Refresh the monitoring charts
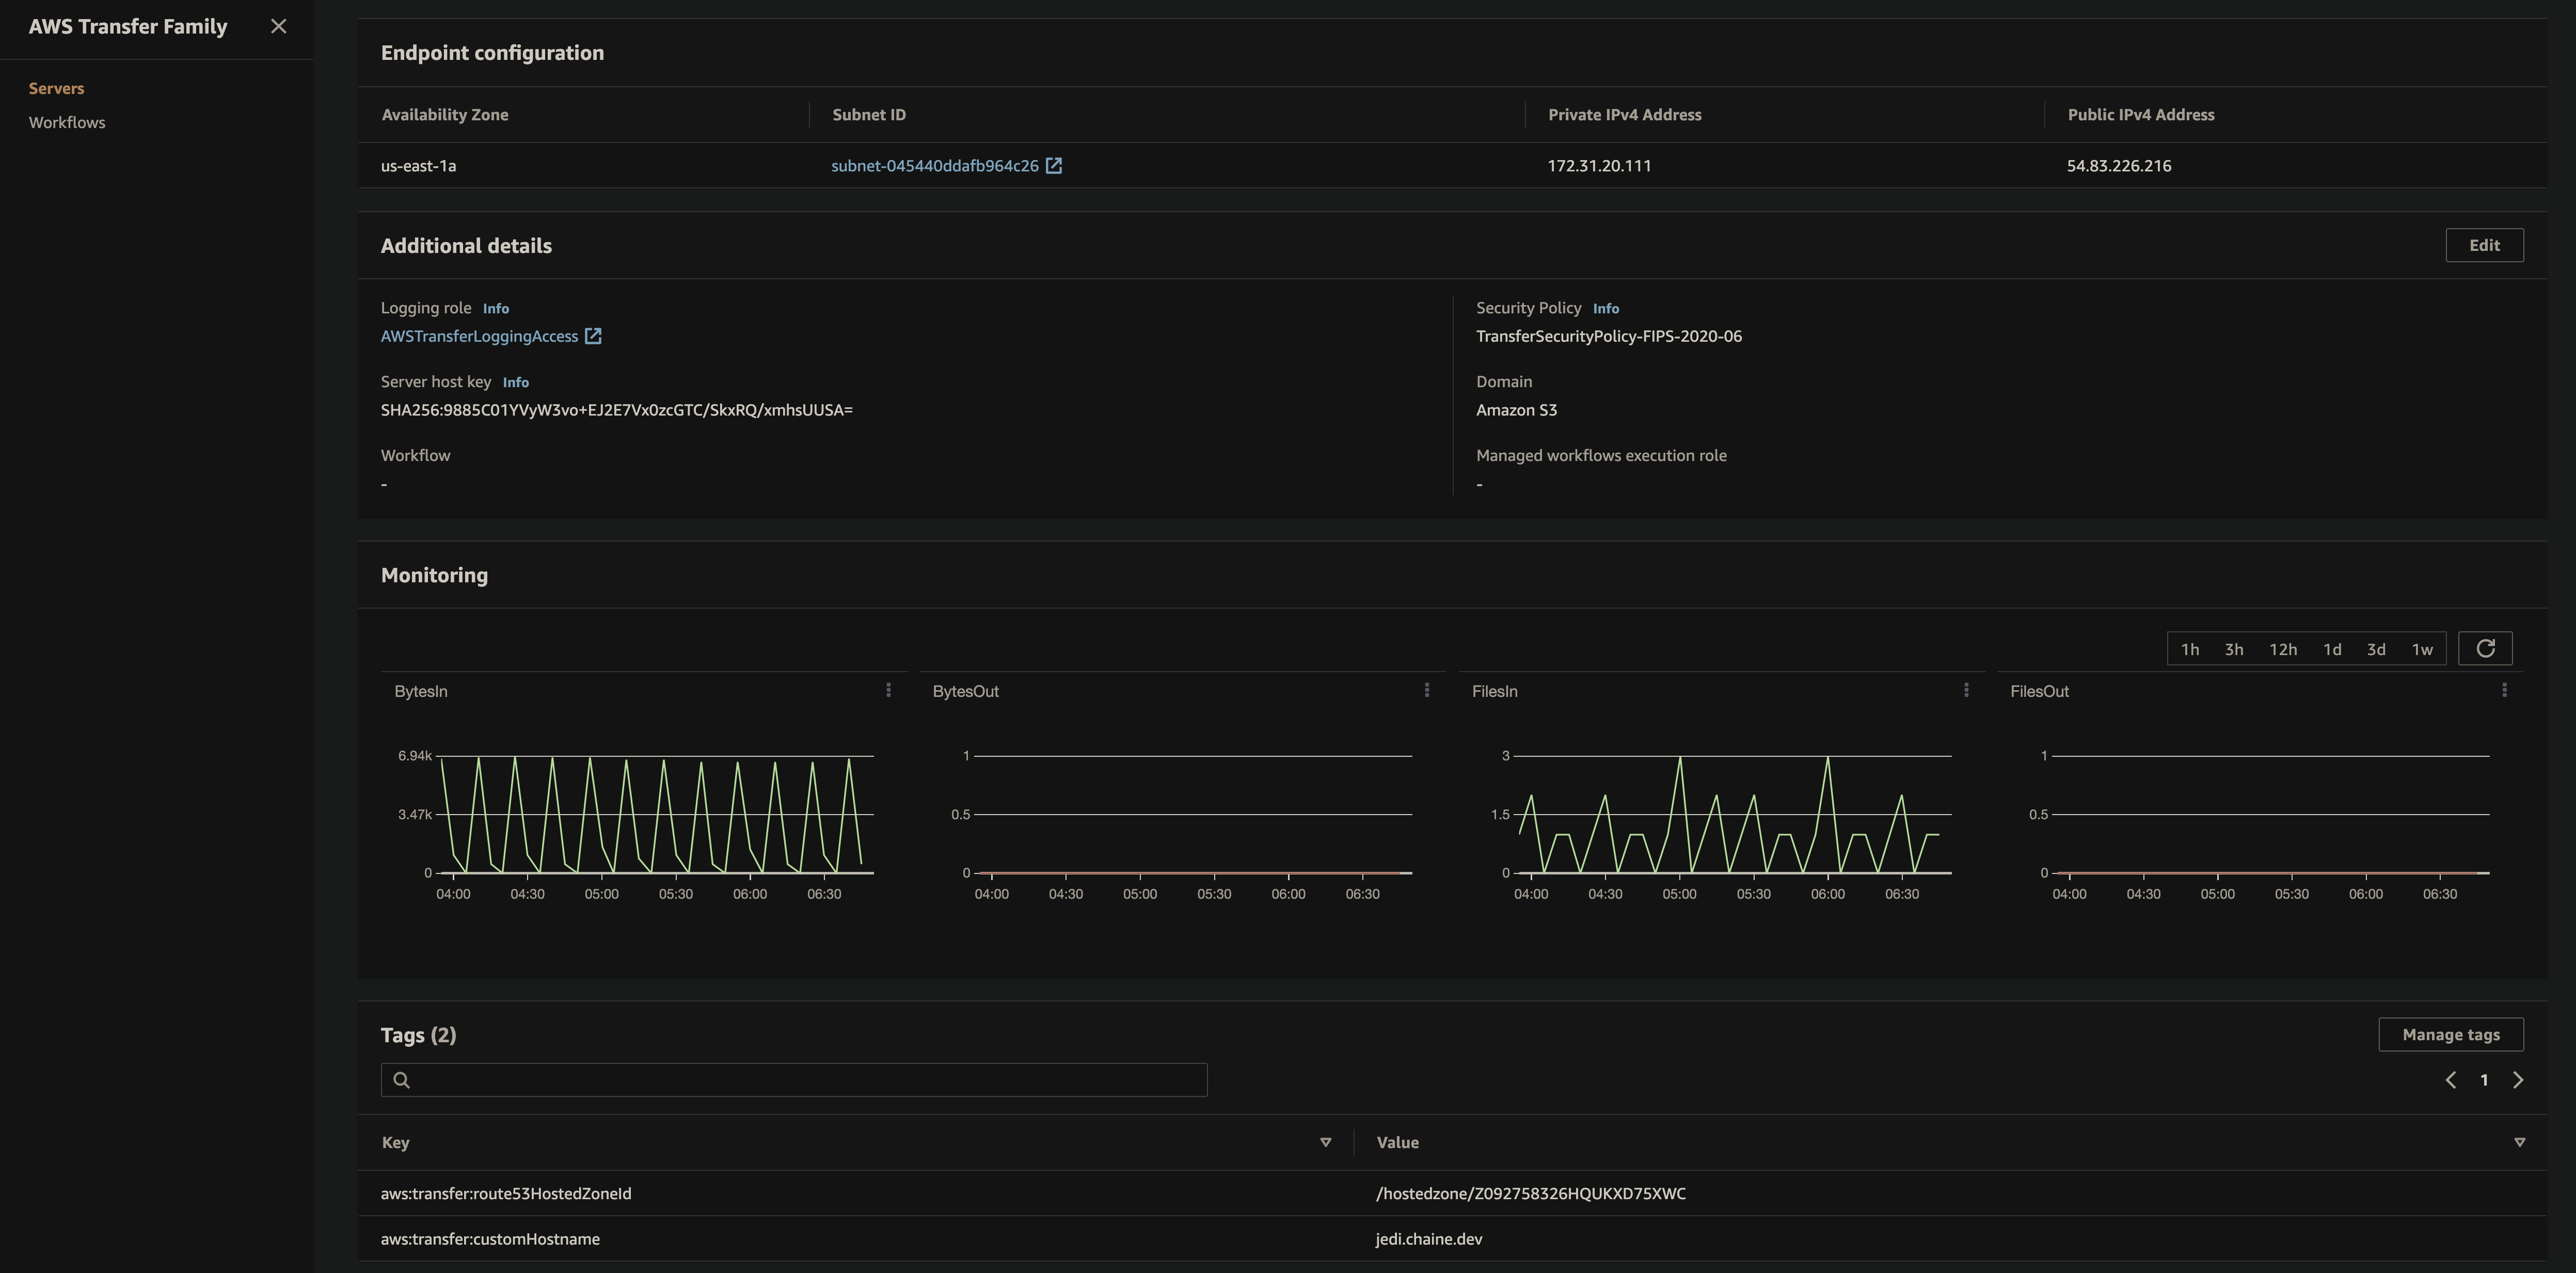Screen dimensions: 2576x1273 (x=2485, y=649)
